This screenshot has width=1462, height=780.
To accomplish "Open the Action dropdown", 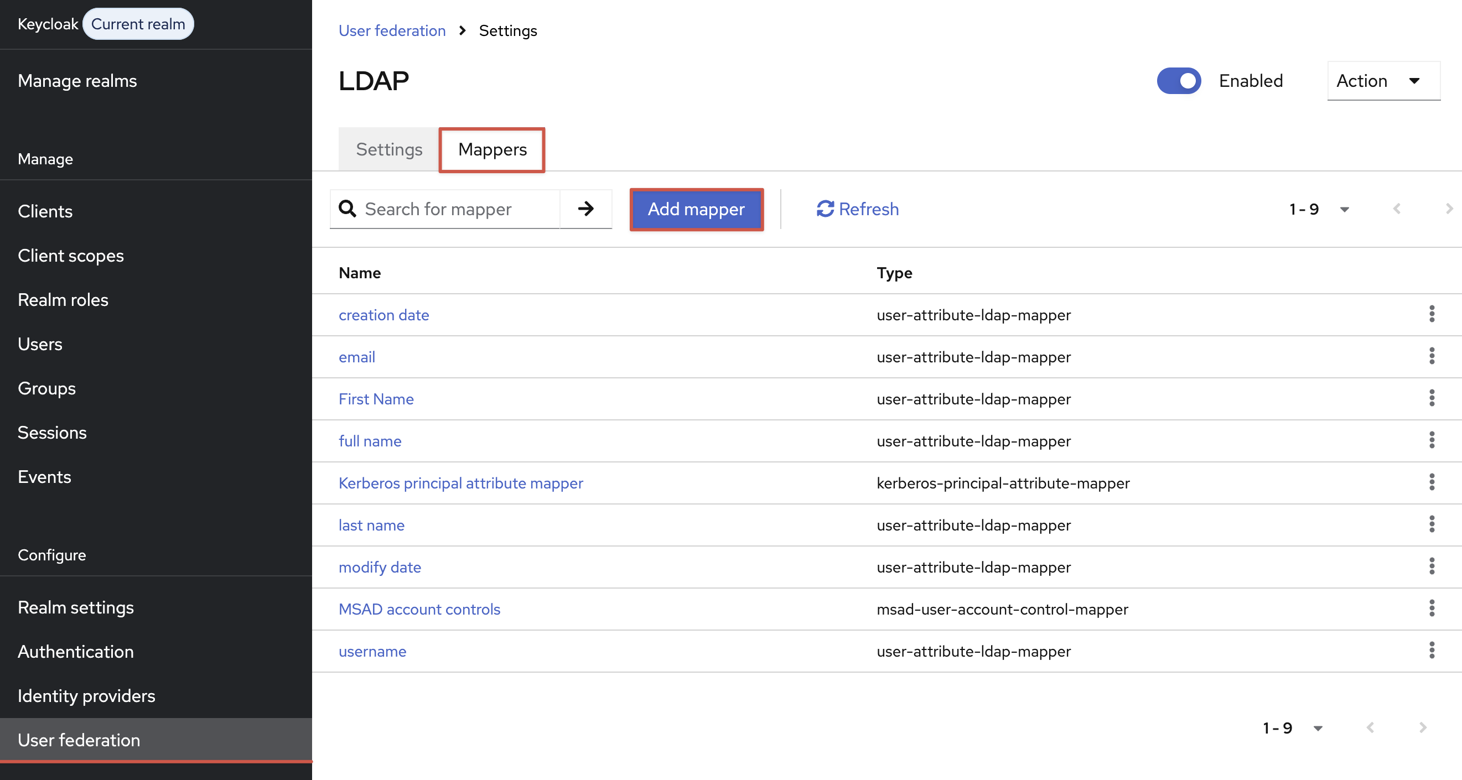I will [x=1383, y=81].
